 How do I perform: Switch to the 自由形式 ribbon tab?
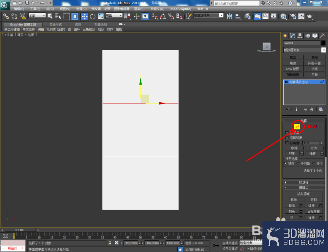tap(55, 25)
